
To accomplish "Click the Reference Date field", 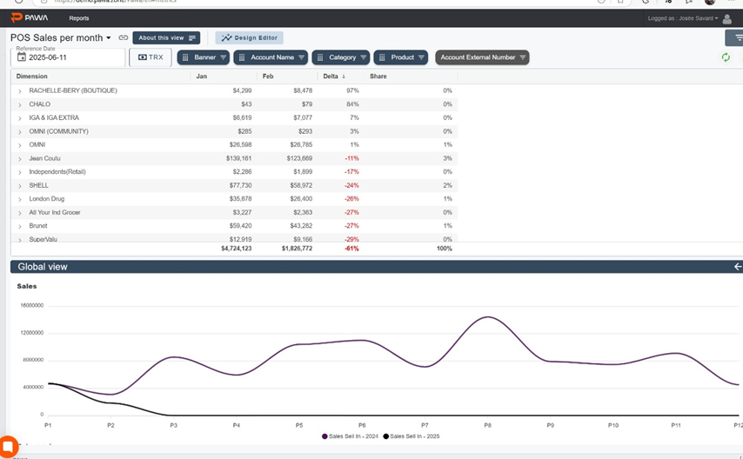I will click(68, 57).
